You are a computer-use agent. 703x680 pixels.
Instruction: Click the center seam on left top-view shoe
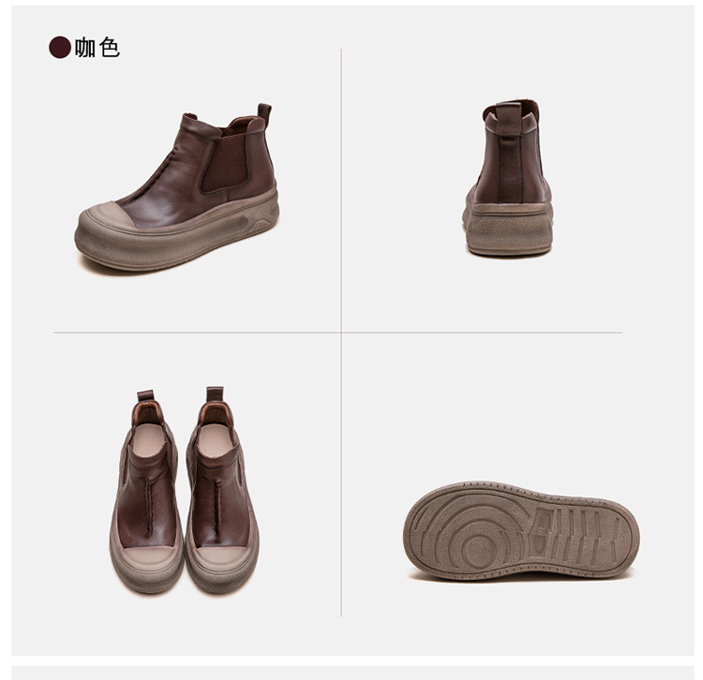click(x=147, y=505)
